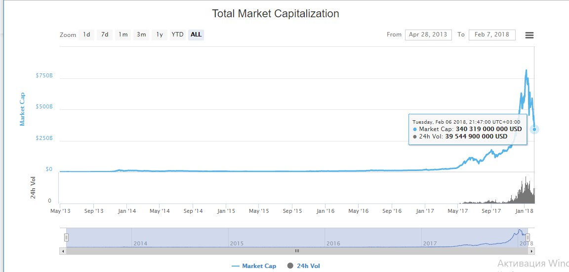The height and width of the screenshot is (272, 569).
Task: Toggle the 24h Vol legend series
Action: [x=304, y=266]
